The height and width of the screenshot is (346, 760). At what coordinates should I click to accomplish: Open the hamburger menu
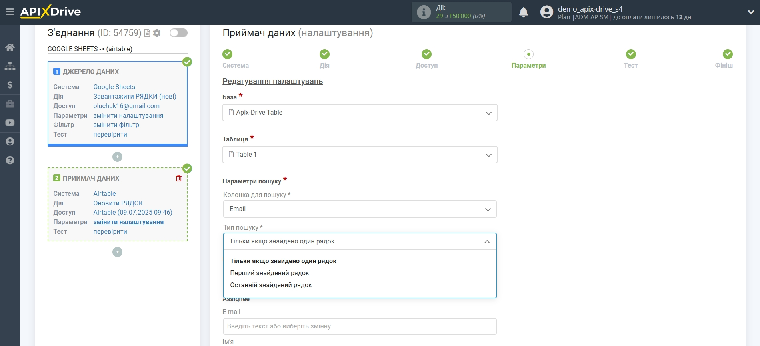click(x=10, y=12)
